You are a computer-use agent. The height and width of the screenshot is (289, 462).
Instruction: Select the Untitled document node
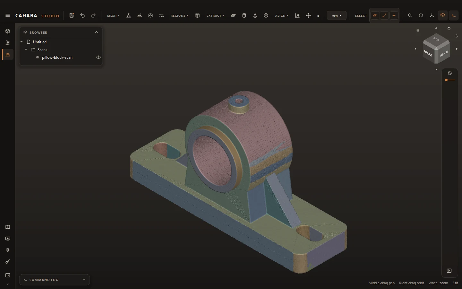40,42
